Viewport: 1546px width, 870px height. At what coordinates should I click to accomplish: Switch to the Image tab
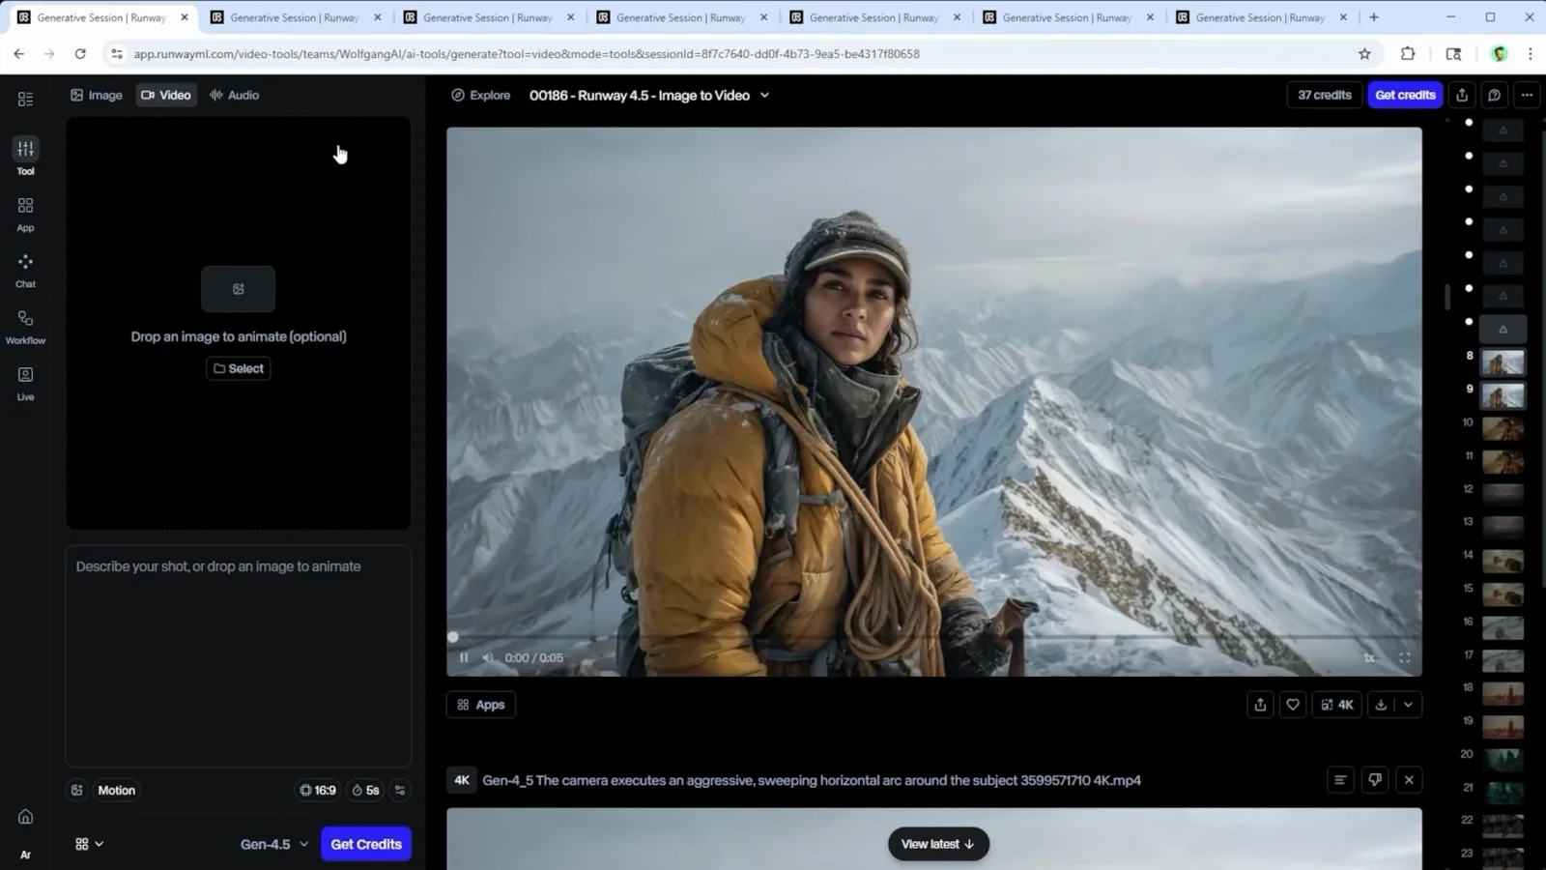tap(97, 95)
